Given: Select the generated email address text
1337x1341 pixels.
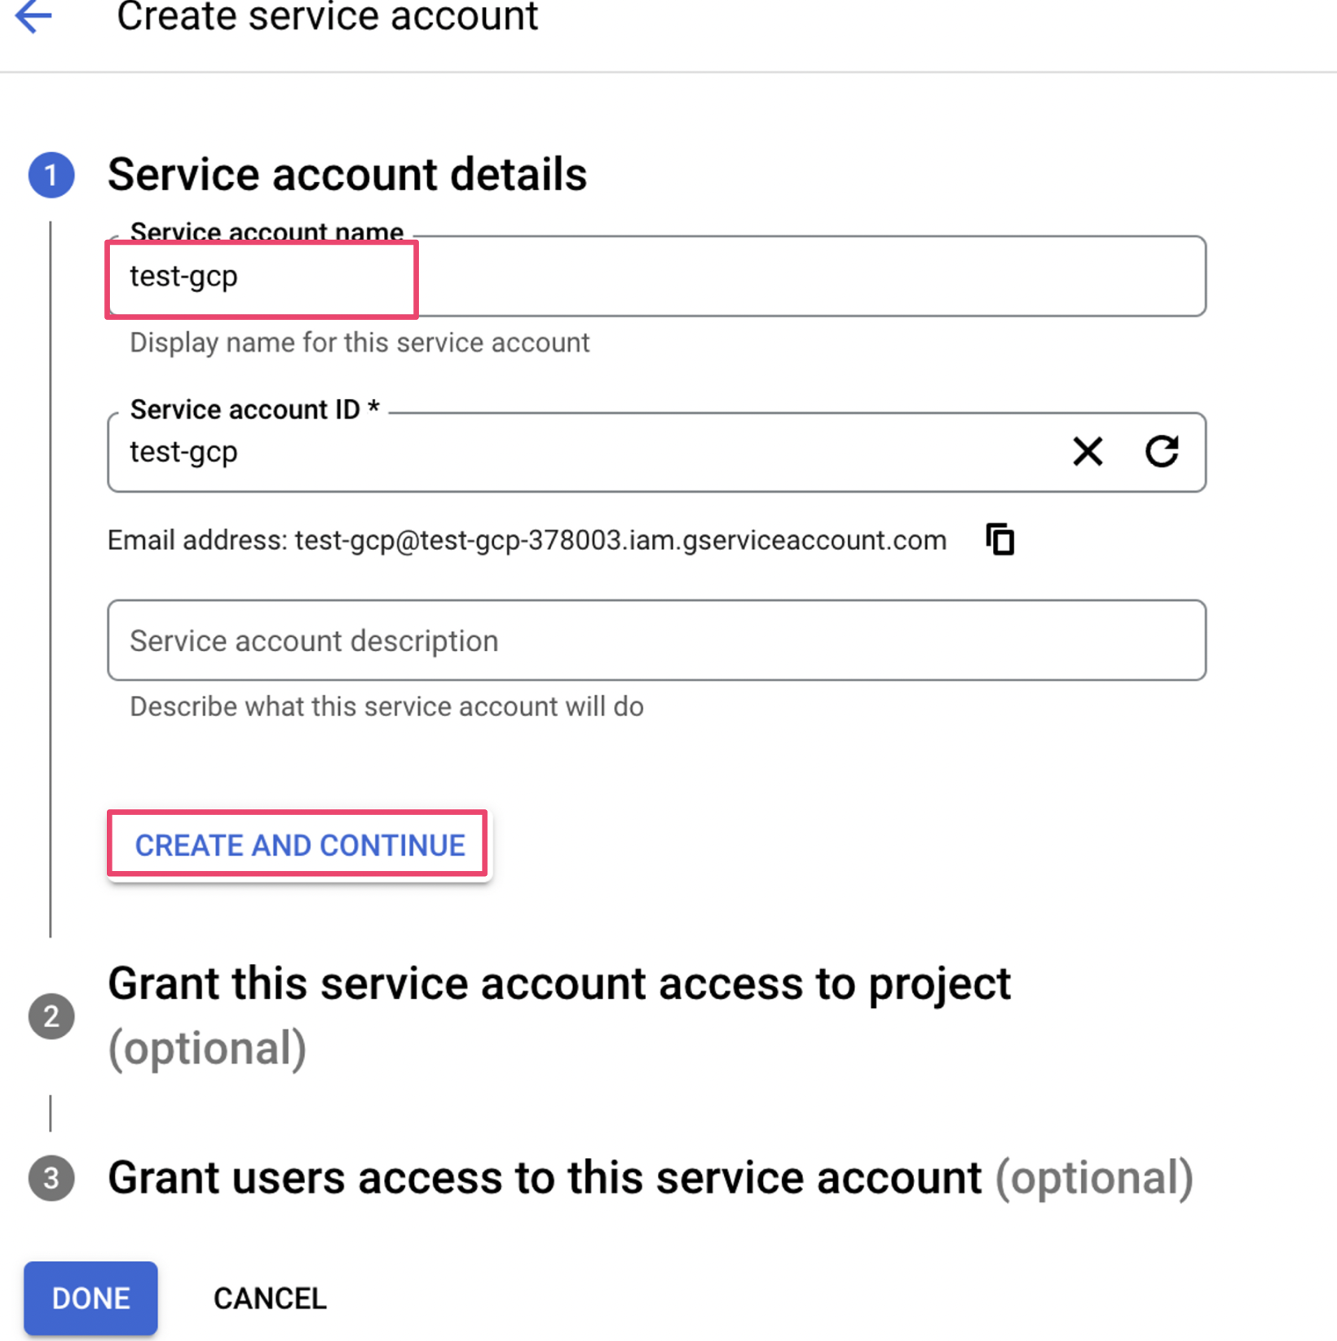Looking at the screenshot, I should pyautogui.click(x=620, y=540).
